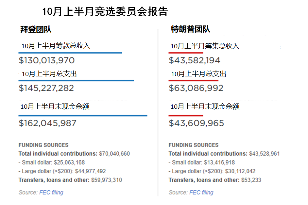Click Biden's Total individual contributions $70,040,660
This screenshot has height=205, width=308.
[x=74, y=154]
